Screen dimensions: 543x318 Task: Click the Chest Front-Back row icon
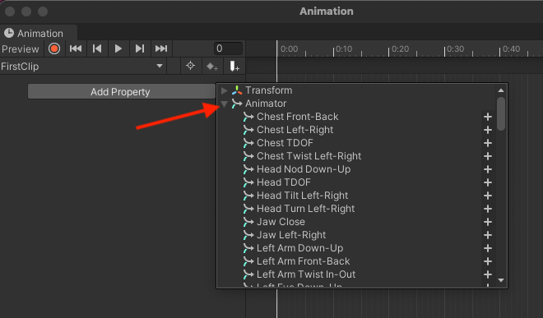point(248,117)
